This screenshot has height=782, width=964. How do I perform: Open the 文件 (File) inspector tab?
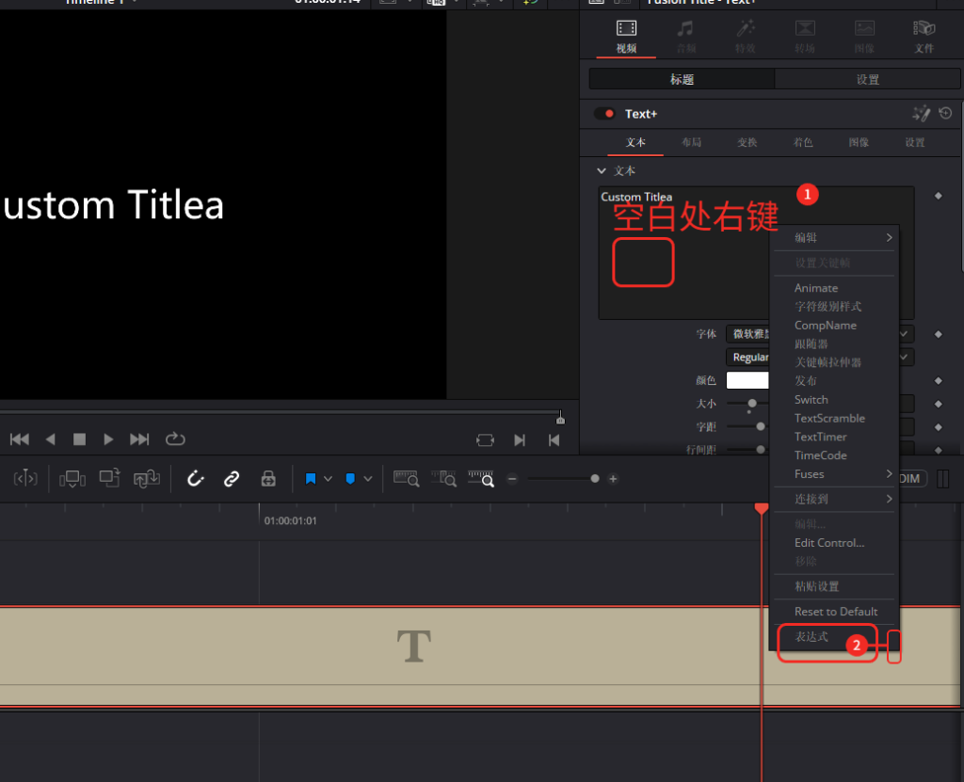924,35
